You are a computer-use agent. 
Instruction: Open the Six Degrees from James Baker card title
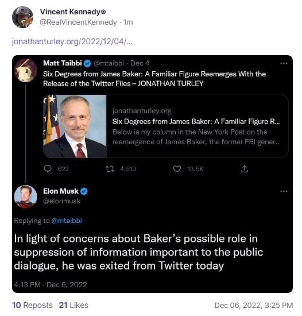(196, 122)
